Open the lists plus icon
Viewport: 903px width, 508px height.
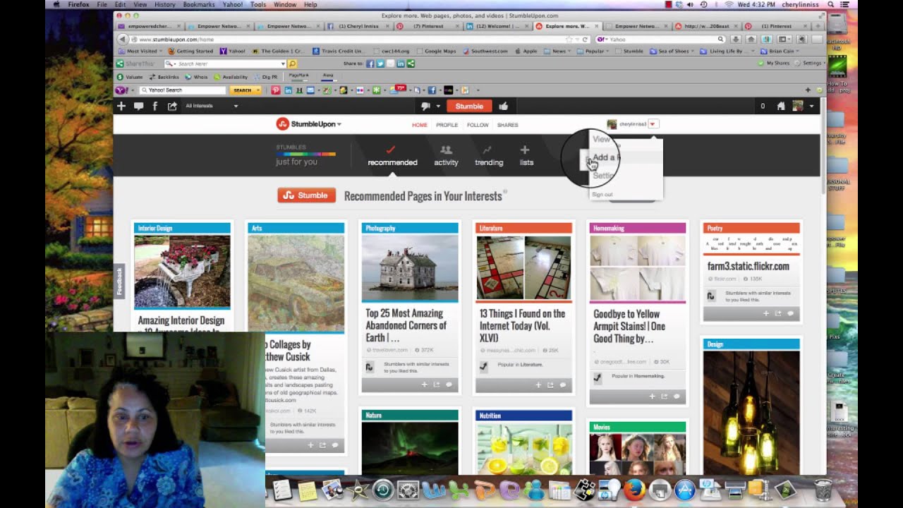pos(524,150)
